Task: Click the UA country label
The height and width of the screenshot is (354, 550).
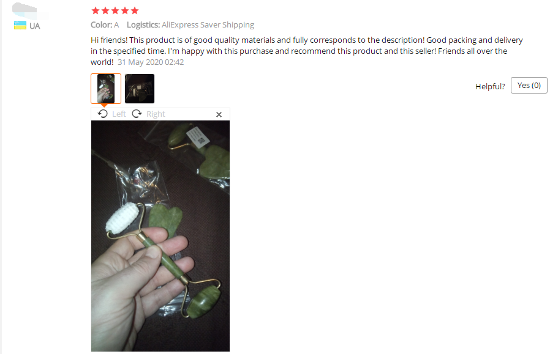Action: [x=35, y=26]
